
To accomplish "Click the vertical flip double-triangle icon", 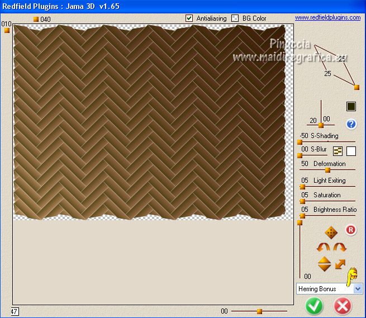I will click(324, 264).
